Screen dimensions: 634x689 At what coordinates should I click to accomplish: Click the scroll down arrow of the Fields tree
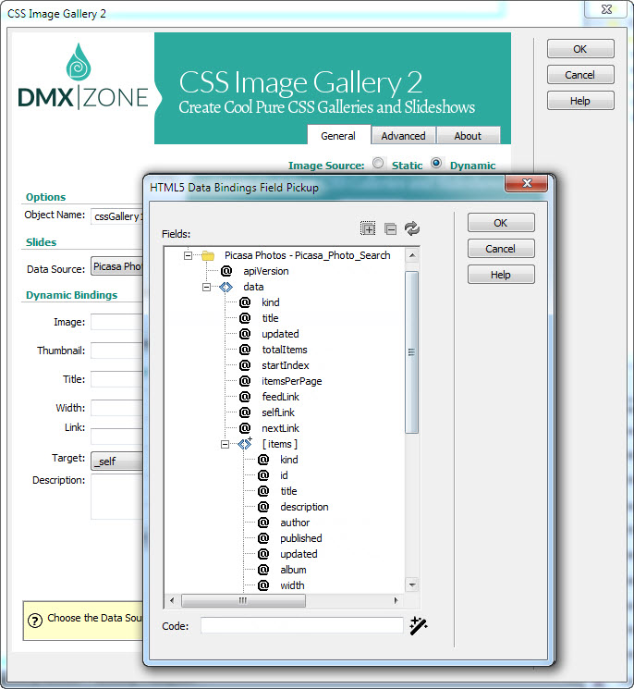(x=412, y=584)
